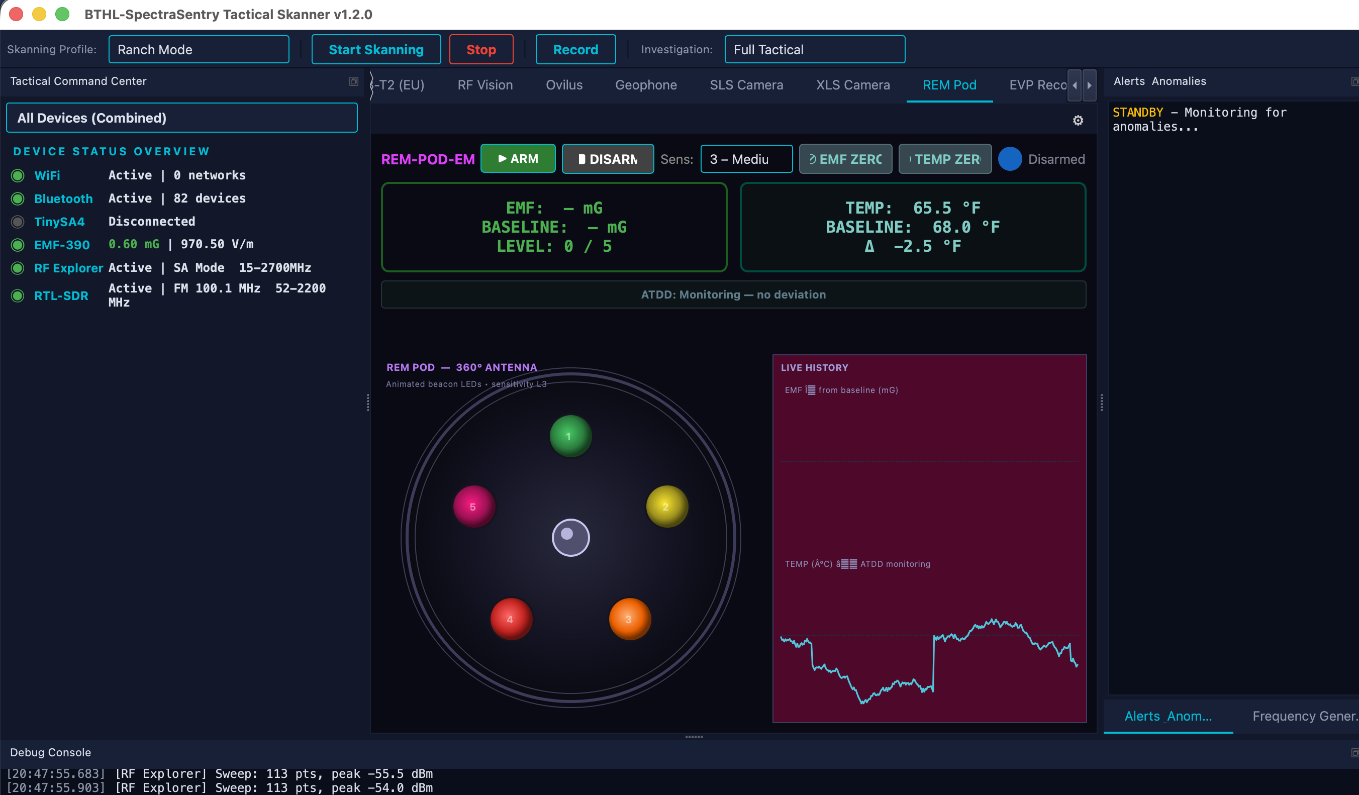
Task: Click the pink LED beacon number 5
Action: [x=473, y=507]
